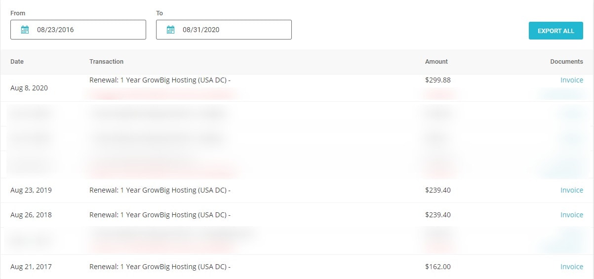Click calendar icon in To date field
Image resolution: width=594 pixels, height=279 pixels.
pos(171,30)
